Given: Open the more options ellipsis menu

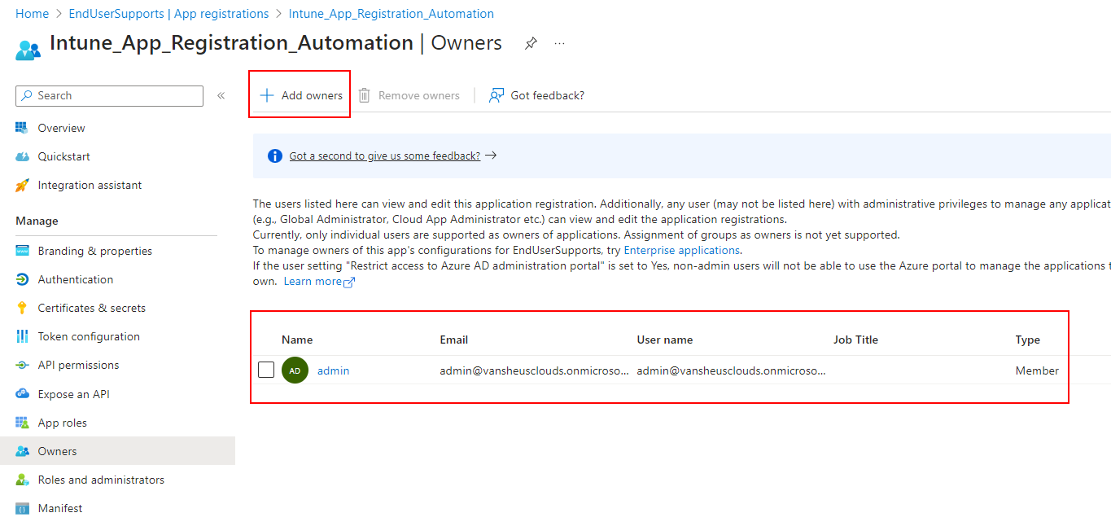Looking at the screenshot, I should click(x=559, y=43).
